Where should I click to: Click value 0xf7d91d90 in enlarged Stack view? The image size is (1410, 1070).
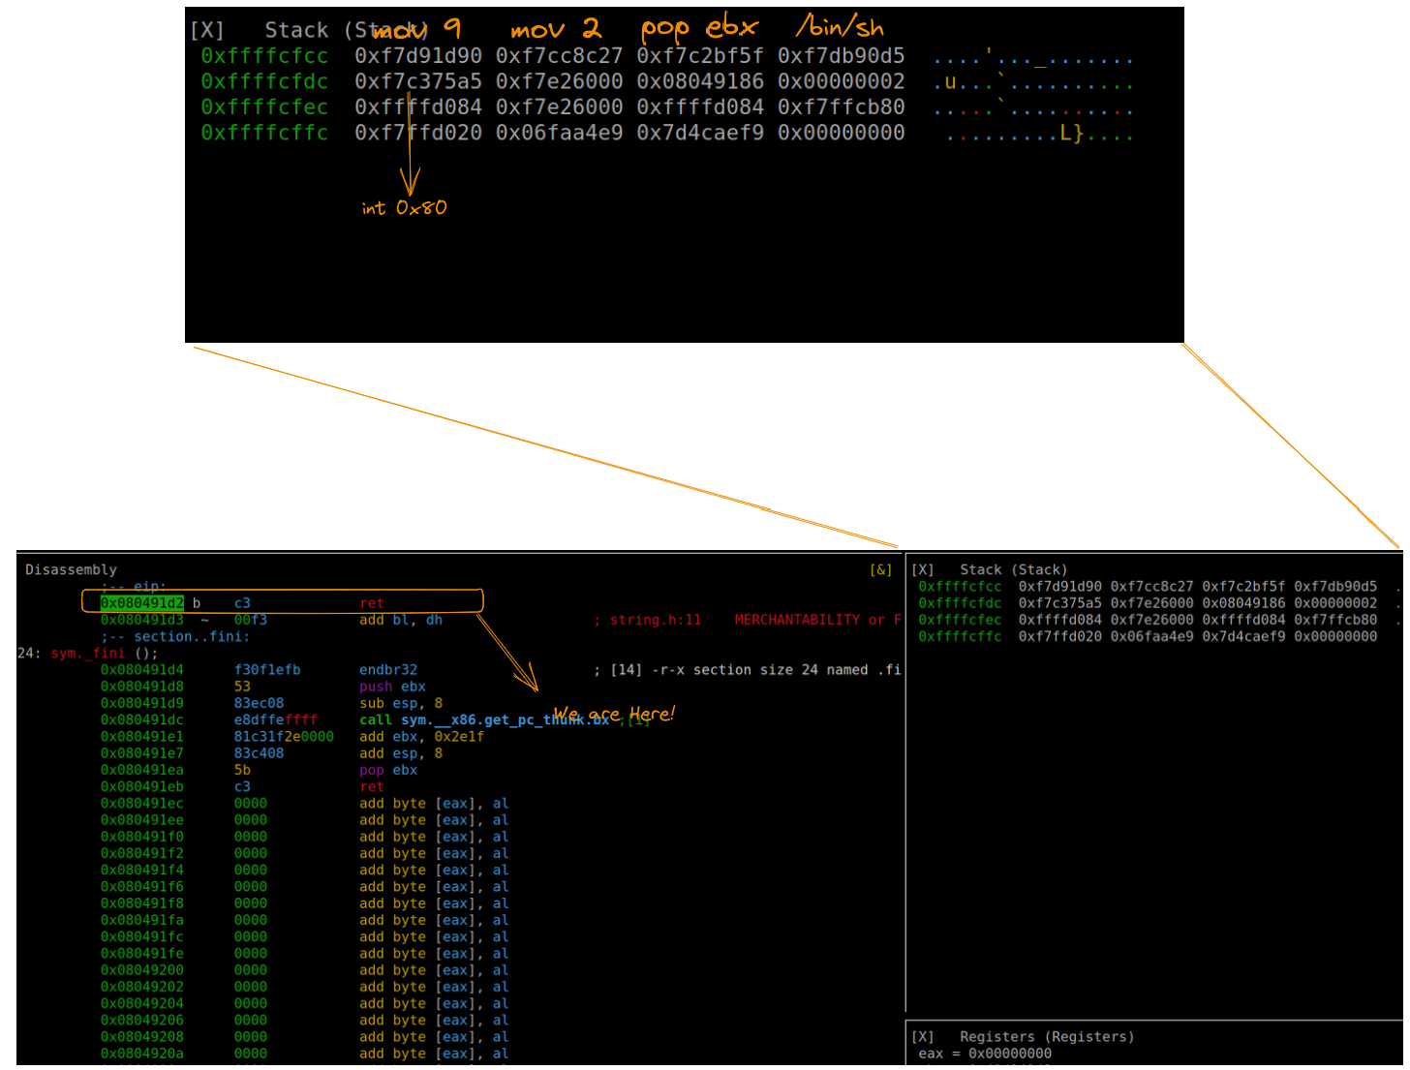(417, 56)
